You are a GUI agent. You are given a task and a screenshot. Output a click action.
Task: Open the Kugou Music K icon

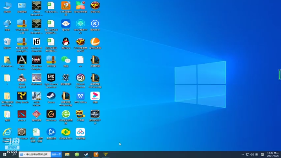[95, 25]
